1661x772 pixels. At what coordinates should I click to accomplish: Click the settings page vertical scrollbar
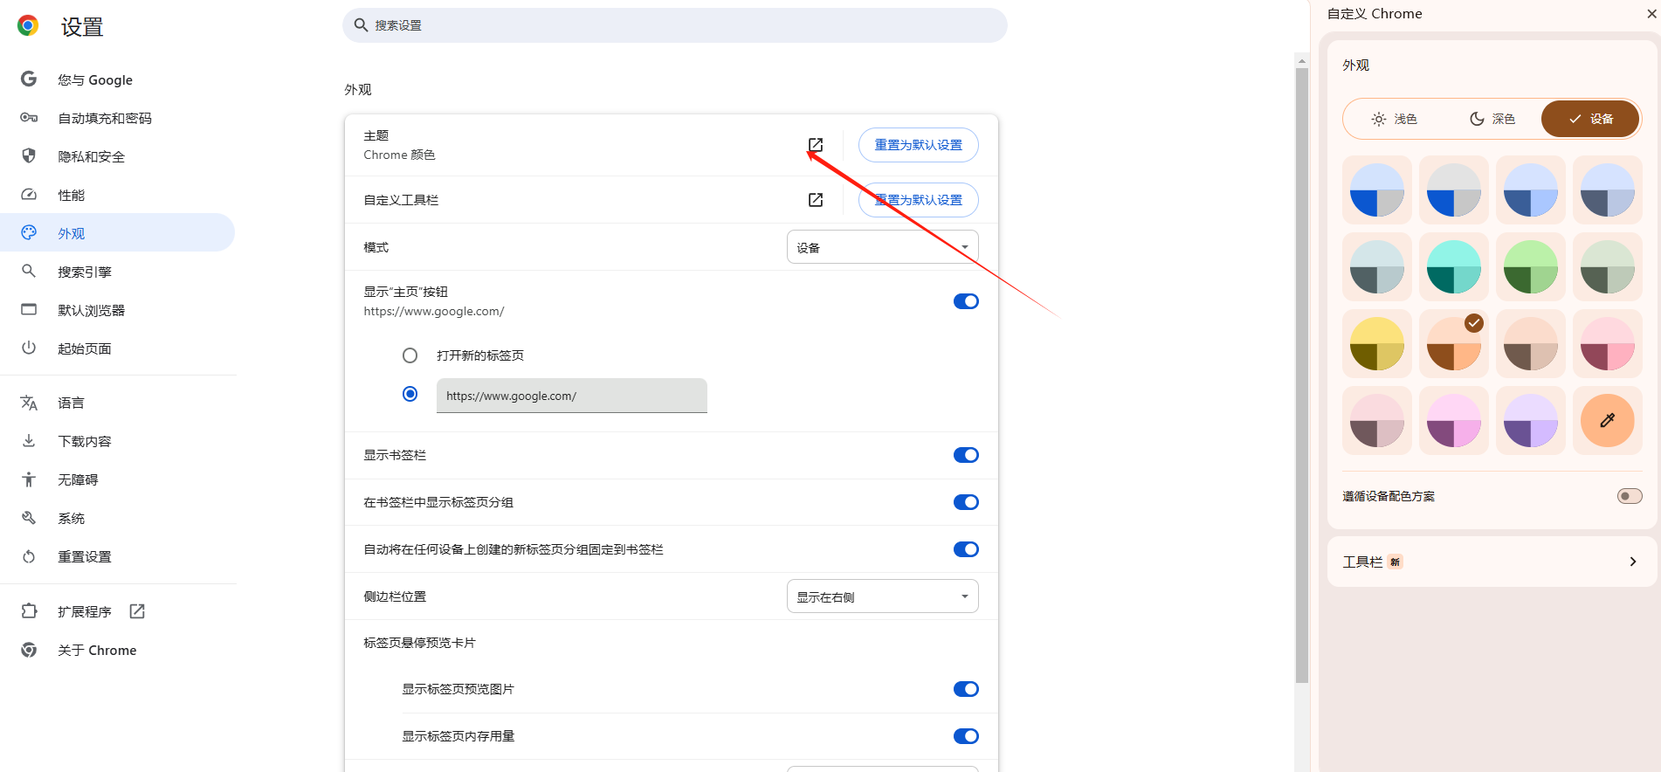click(1302, 376)
